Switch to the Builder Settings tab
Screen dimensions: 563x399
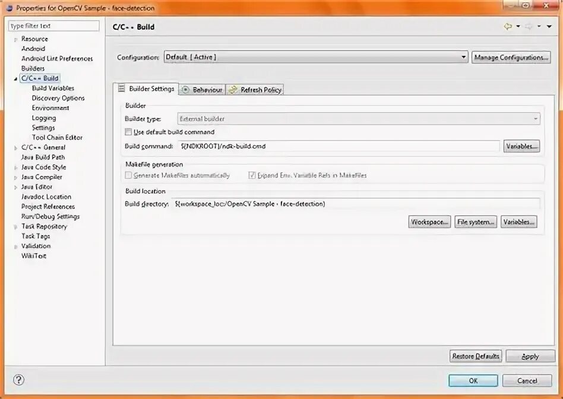pos(146,88)
